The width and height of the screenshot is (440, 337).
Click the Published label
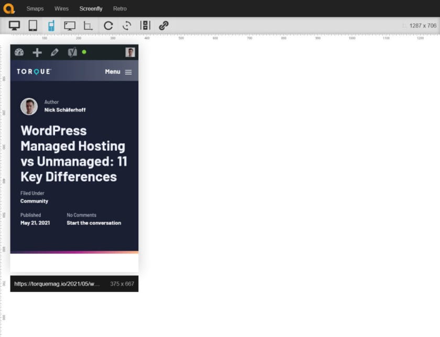[30, 215]
